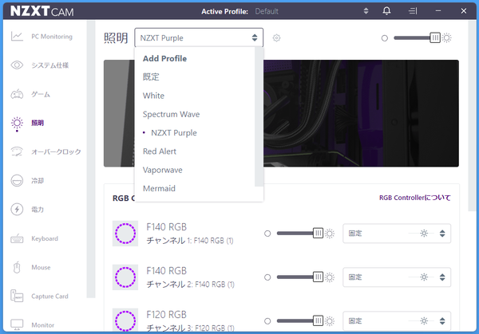This screenshot has width=479, height=334.
Task: Go to オーバークロック section label
Action: tap(56, 151)
